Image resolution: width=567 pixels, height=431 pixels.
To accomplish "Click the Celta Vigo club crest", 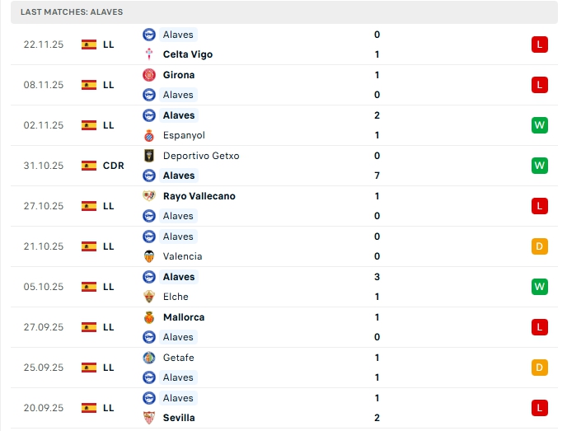I will pyautogui.click(x=149, y=54).
